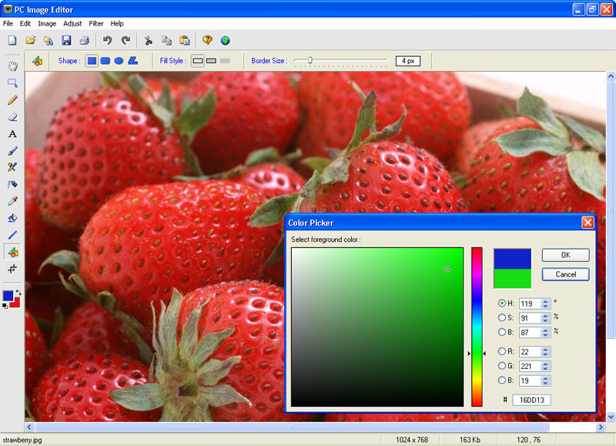Select the S saturation radio button
This screenshot has width=616, height=446.
tap(502, 317)
